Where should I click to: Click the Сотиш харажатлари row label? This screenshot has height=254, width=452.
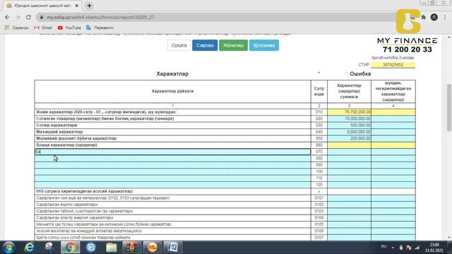(x=56, y=126)
